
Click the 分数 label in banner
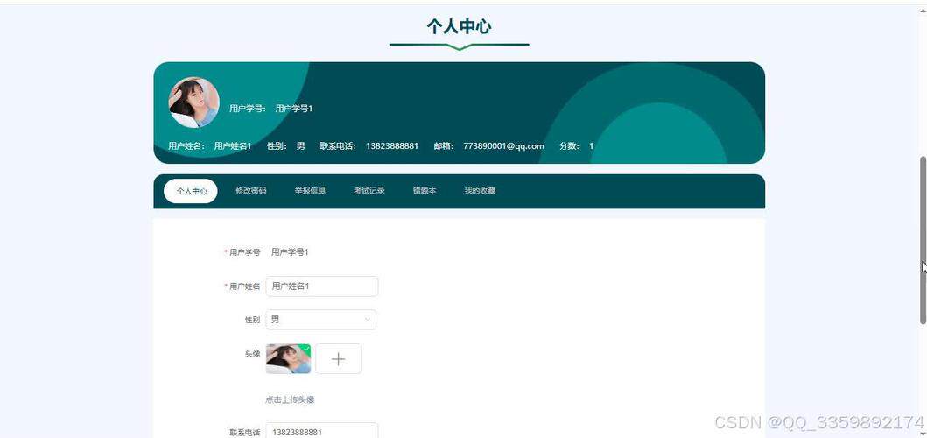[569, 146]
